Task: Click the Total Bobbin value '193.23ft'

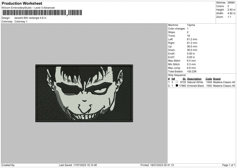Action: pyautogui.click(x=192, y=72)
